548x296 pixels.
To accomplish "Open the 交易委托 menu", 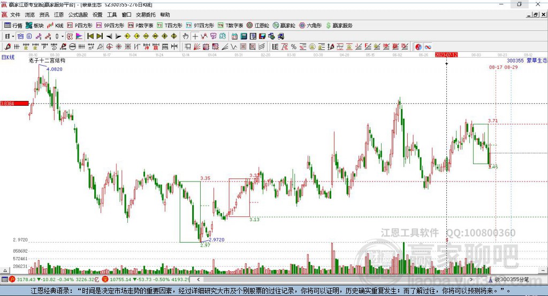I will pos(146,15).
